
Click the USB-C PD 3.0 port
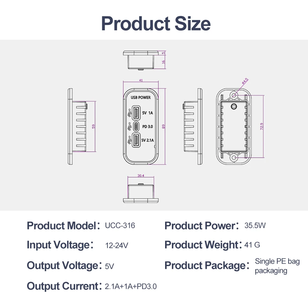point(136,127)
